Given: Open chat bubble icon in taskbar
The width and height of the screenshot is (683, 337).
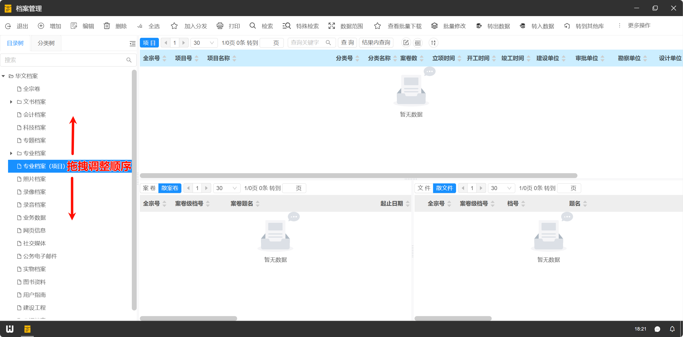Looking at the screenshot, I should [657, 329].
